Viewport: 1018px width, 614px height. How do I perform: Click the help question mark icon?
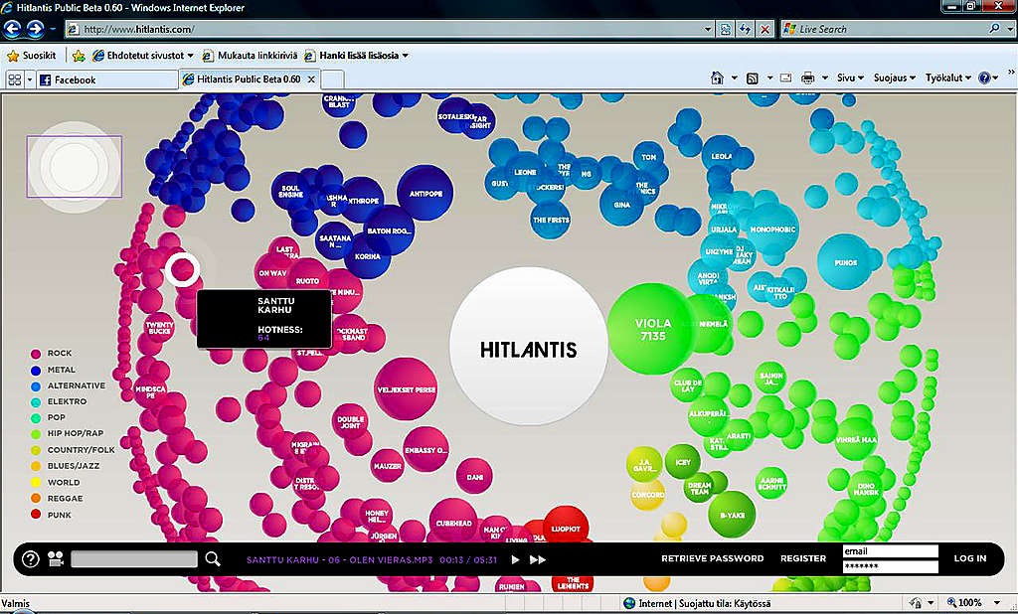(x=31, y=558)
